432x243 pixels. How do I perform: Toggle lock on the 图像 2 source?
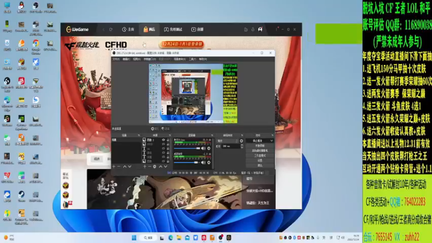click(168, 140)
